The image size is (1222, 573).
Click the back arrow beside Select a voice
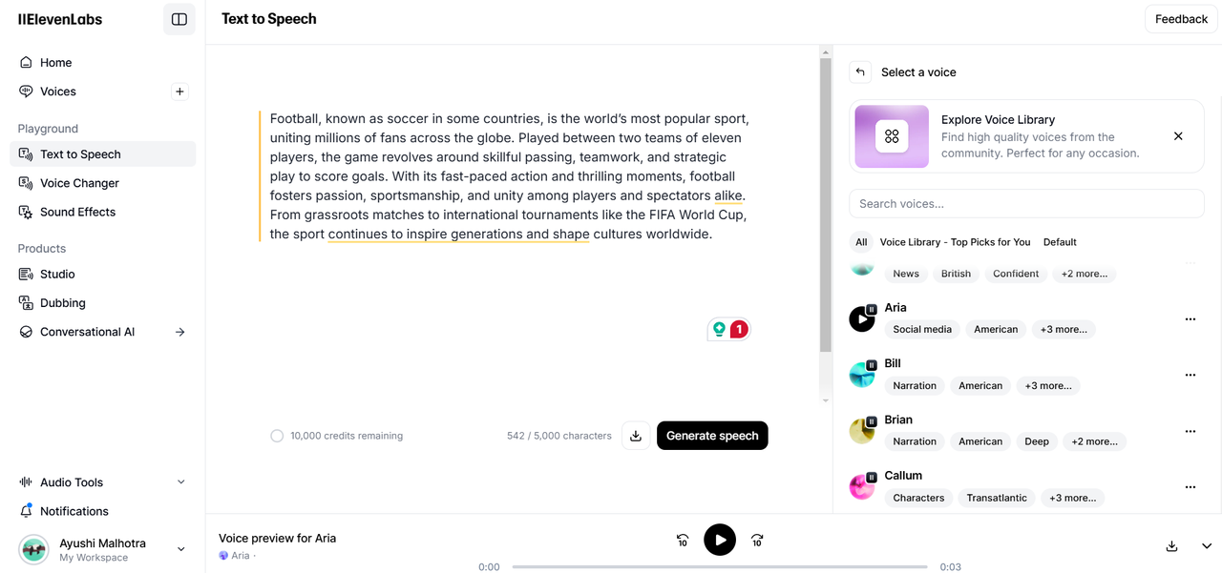860,72
